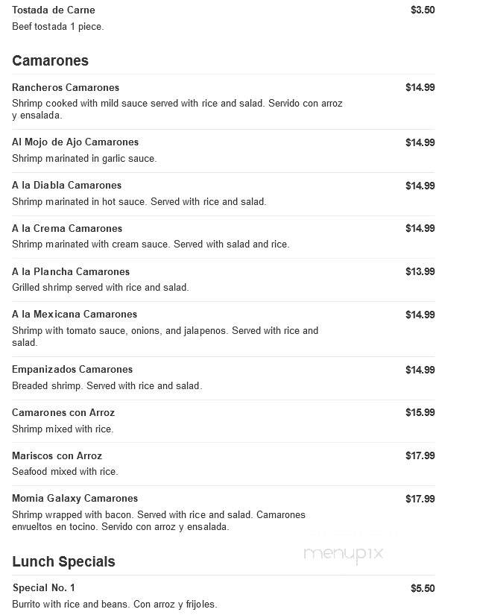Select the Camarones section heading

click(50, 61)
